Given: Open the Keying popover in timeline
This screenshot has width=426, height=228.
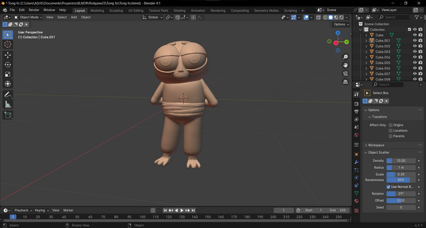Looking at the screenshot, I should coord(41,211).
